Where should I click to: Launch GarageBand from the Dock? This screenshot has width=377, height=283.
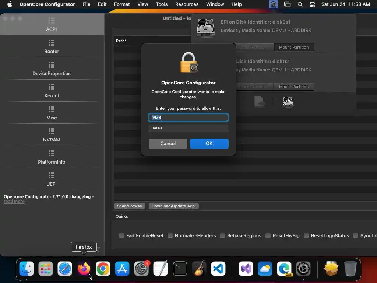(x=199, y=268)
